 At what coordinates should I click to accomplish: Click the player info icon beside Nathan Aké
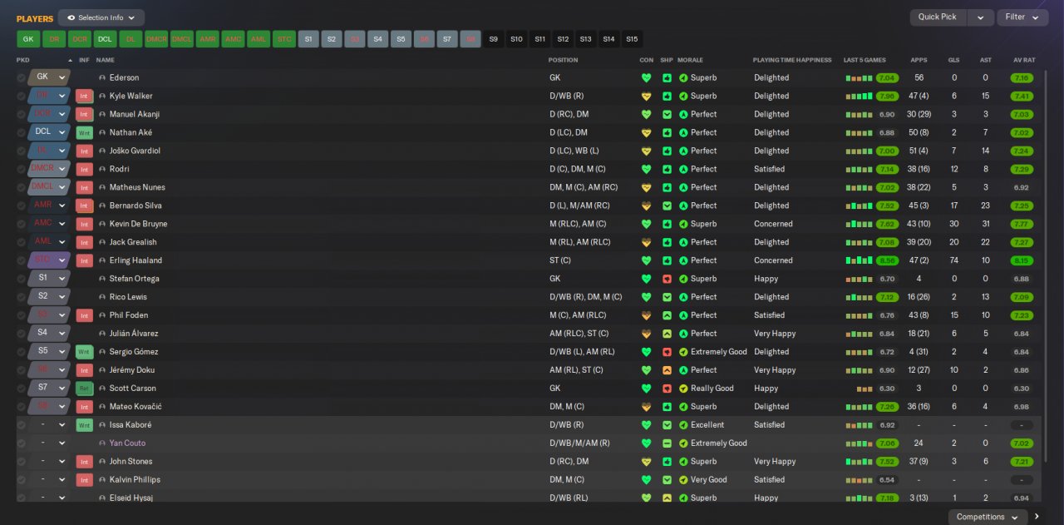102,132
